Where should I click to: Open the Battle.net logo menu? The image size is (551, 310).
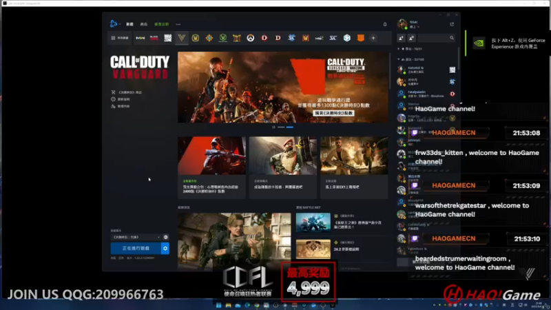114,24
